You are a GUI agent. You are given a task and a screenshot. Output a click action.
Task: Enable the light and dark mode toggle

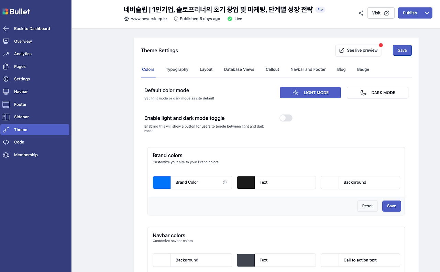point(286,118)
